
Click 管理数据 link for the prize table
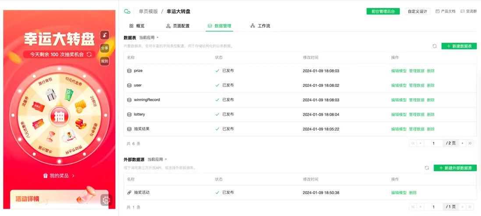(x=417, y=71)
